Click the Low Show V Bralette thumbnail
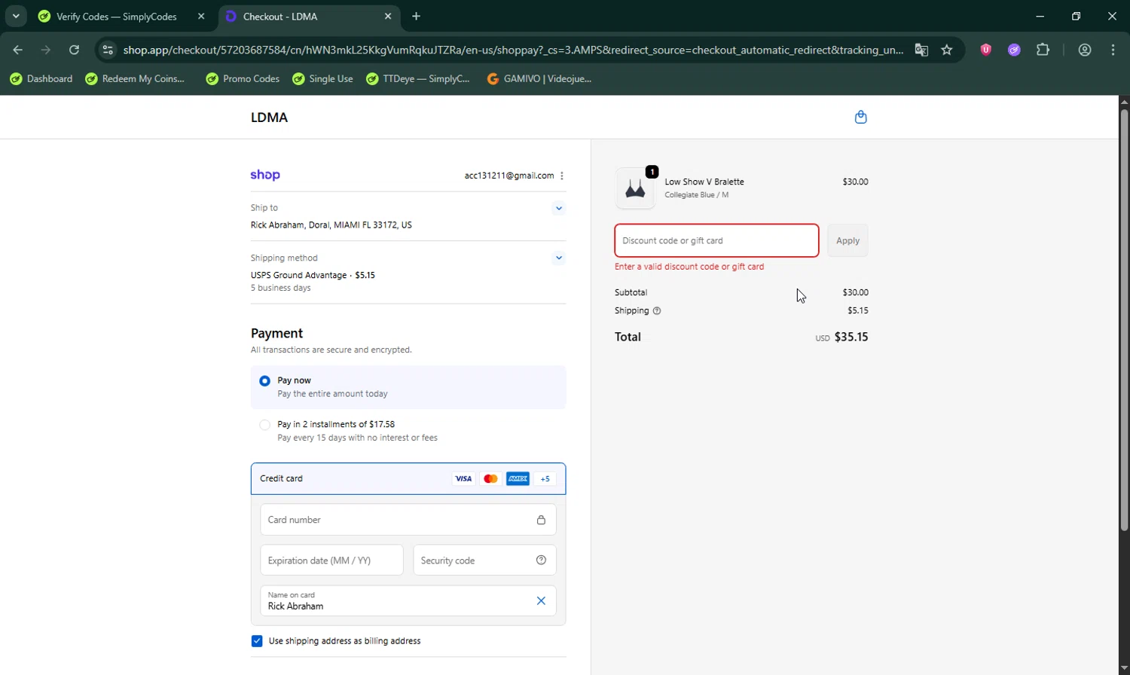 click(x=635, y=188)
